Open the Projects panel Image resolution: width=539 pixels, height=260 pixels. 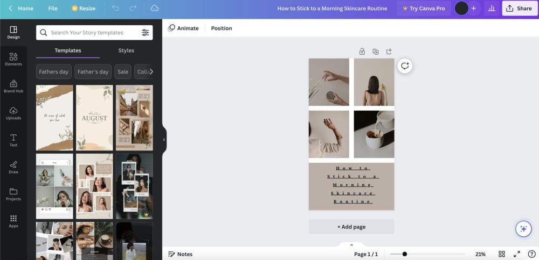[x=13, y=194]
